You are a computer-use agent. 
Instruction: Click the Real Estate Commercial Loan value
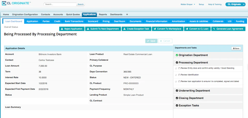coord(138,54)
